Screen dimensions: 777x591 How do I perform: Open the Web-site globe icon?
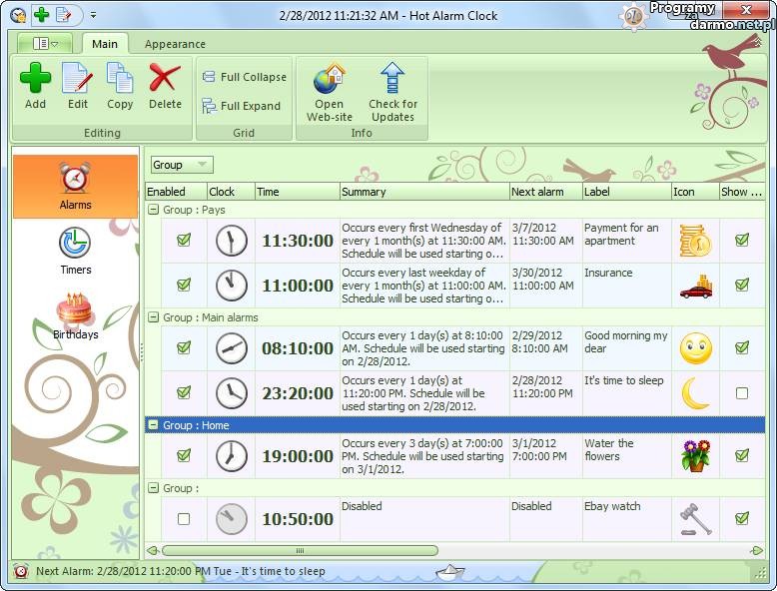[x=329, y=80]
